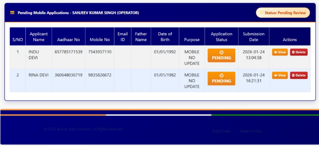The width and height of the screenshot is (319, 146).
Task: Click the PENDING status badge for RINA DEVI
Action: point(221,78)
